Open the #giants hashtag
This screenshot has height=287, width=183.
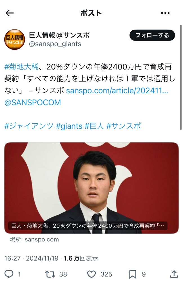pyautogui.click(x=69, y=126)
